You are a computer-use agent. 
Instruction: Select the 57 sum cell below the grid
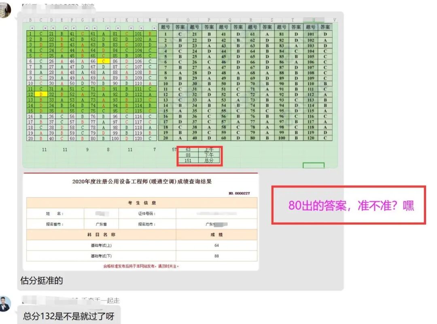click(174, 150)
